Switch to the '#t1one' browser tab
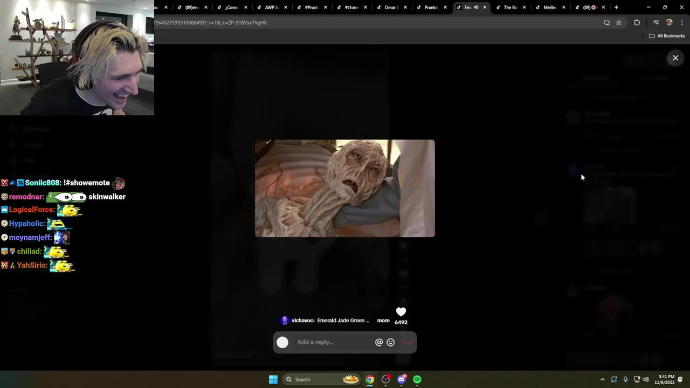Screen dimensions: 690x388 351,8
